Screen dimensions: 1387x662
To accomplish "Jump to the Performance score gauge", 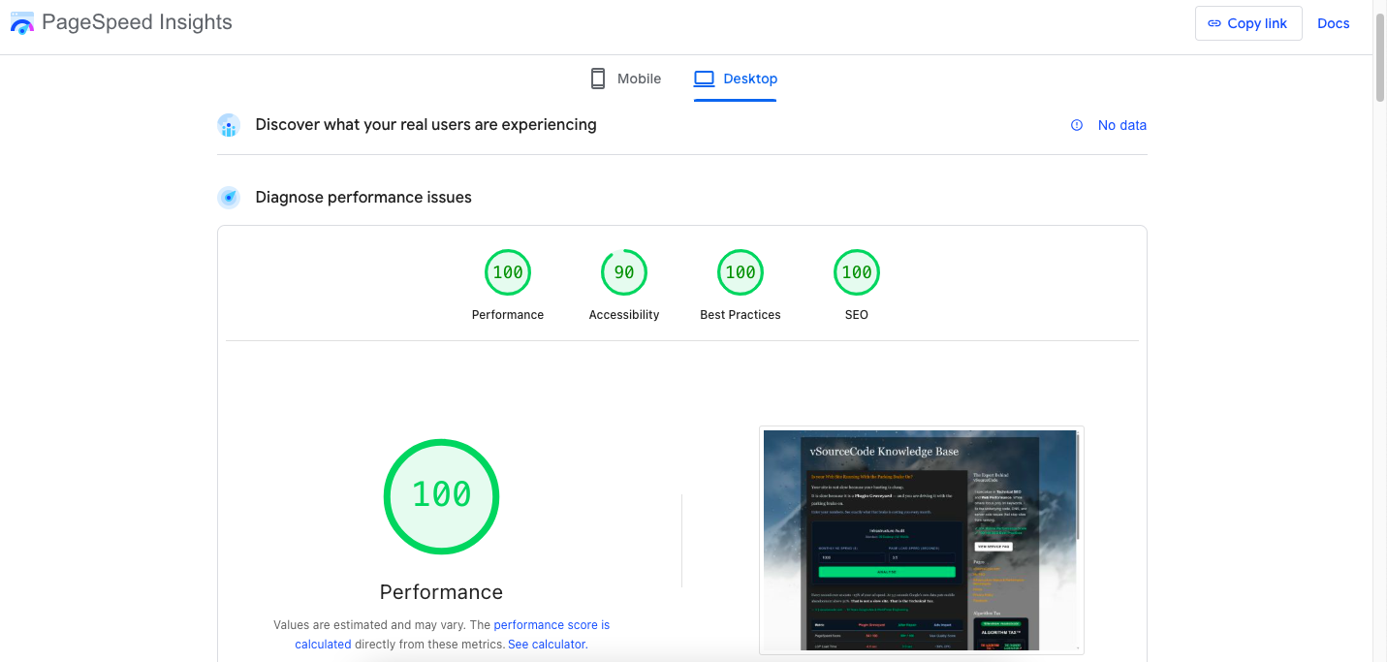I will click(x=508, y=272).
